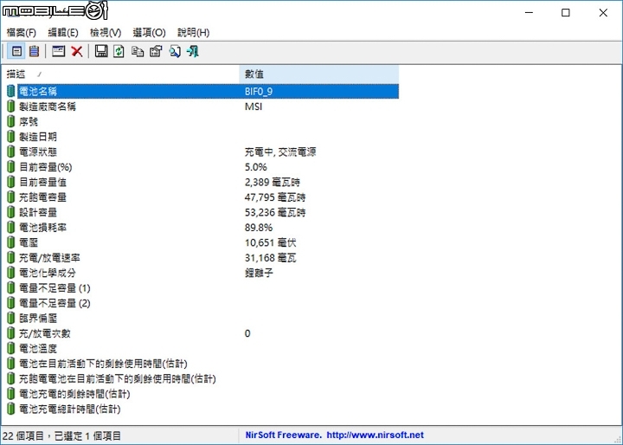Open the 編輯(E) menu
This screenshot has width=623, height=445.
(x=63, y=33)
